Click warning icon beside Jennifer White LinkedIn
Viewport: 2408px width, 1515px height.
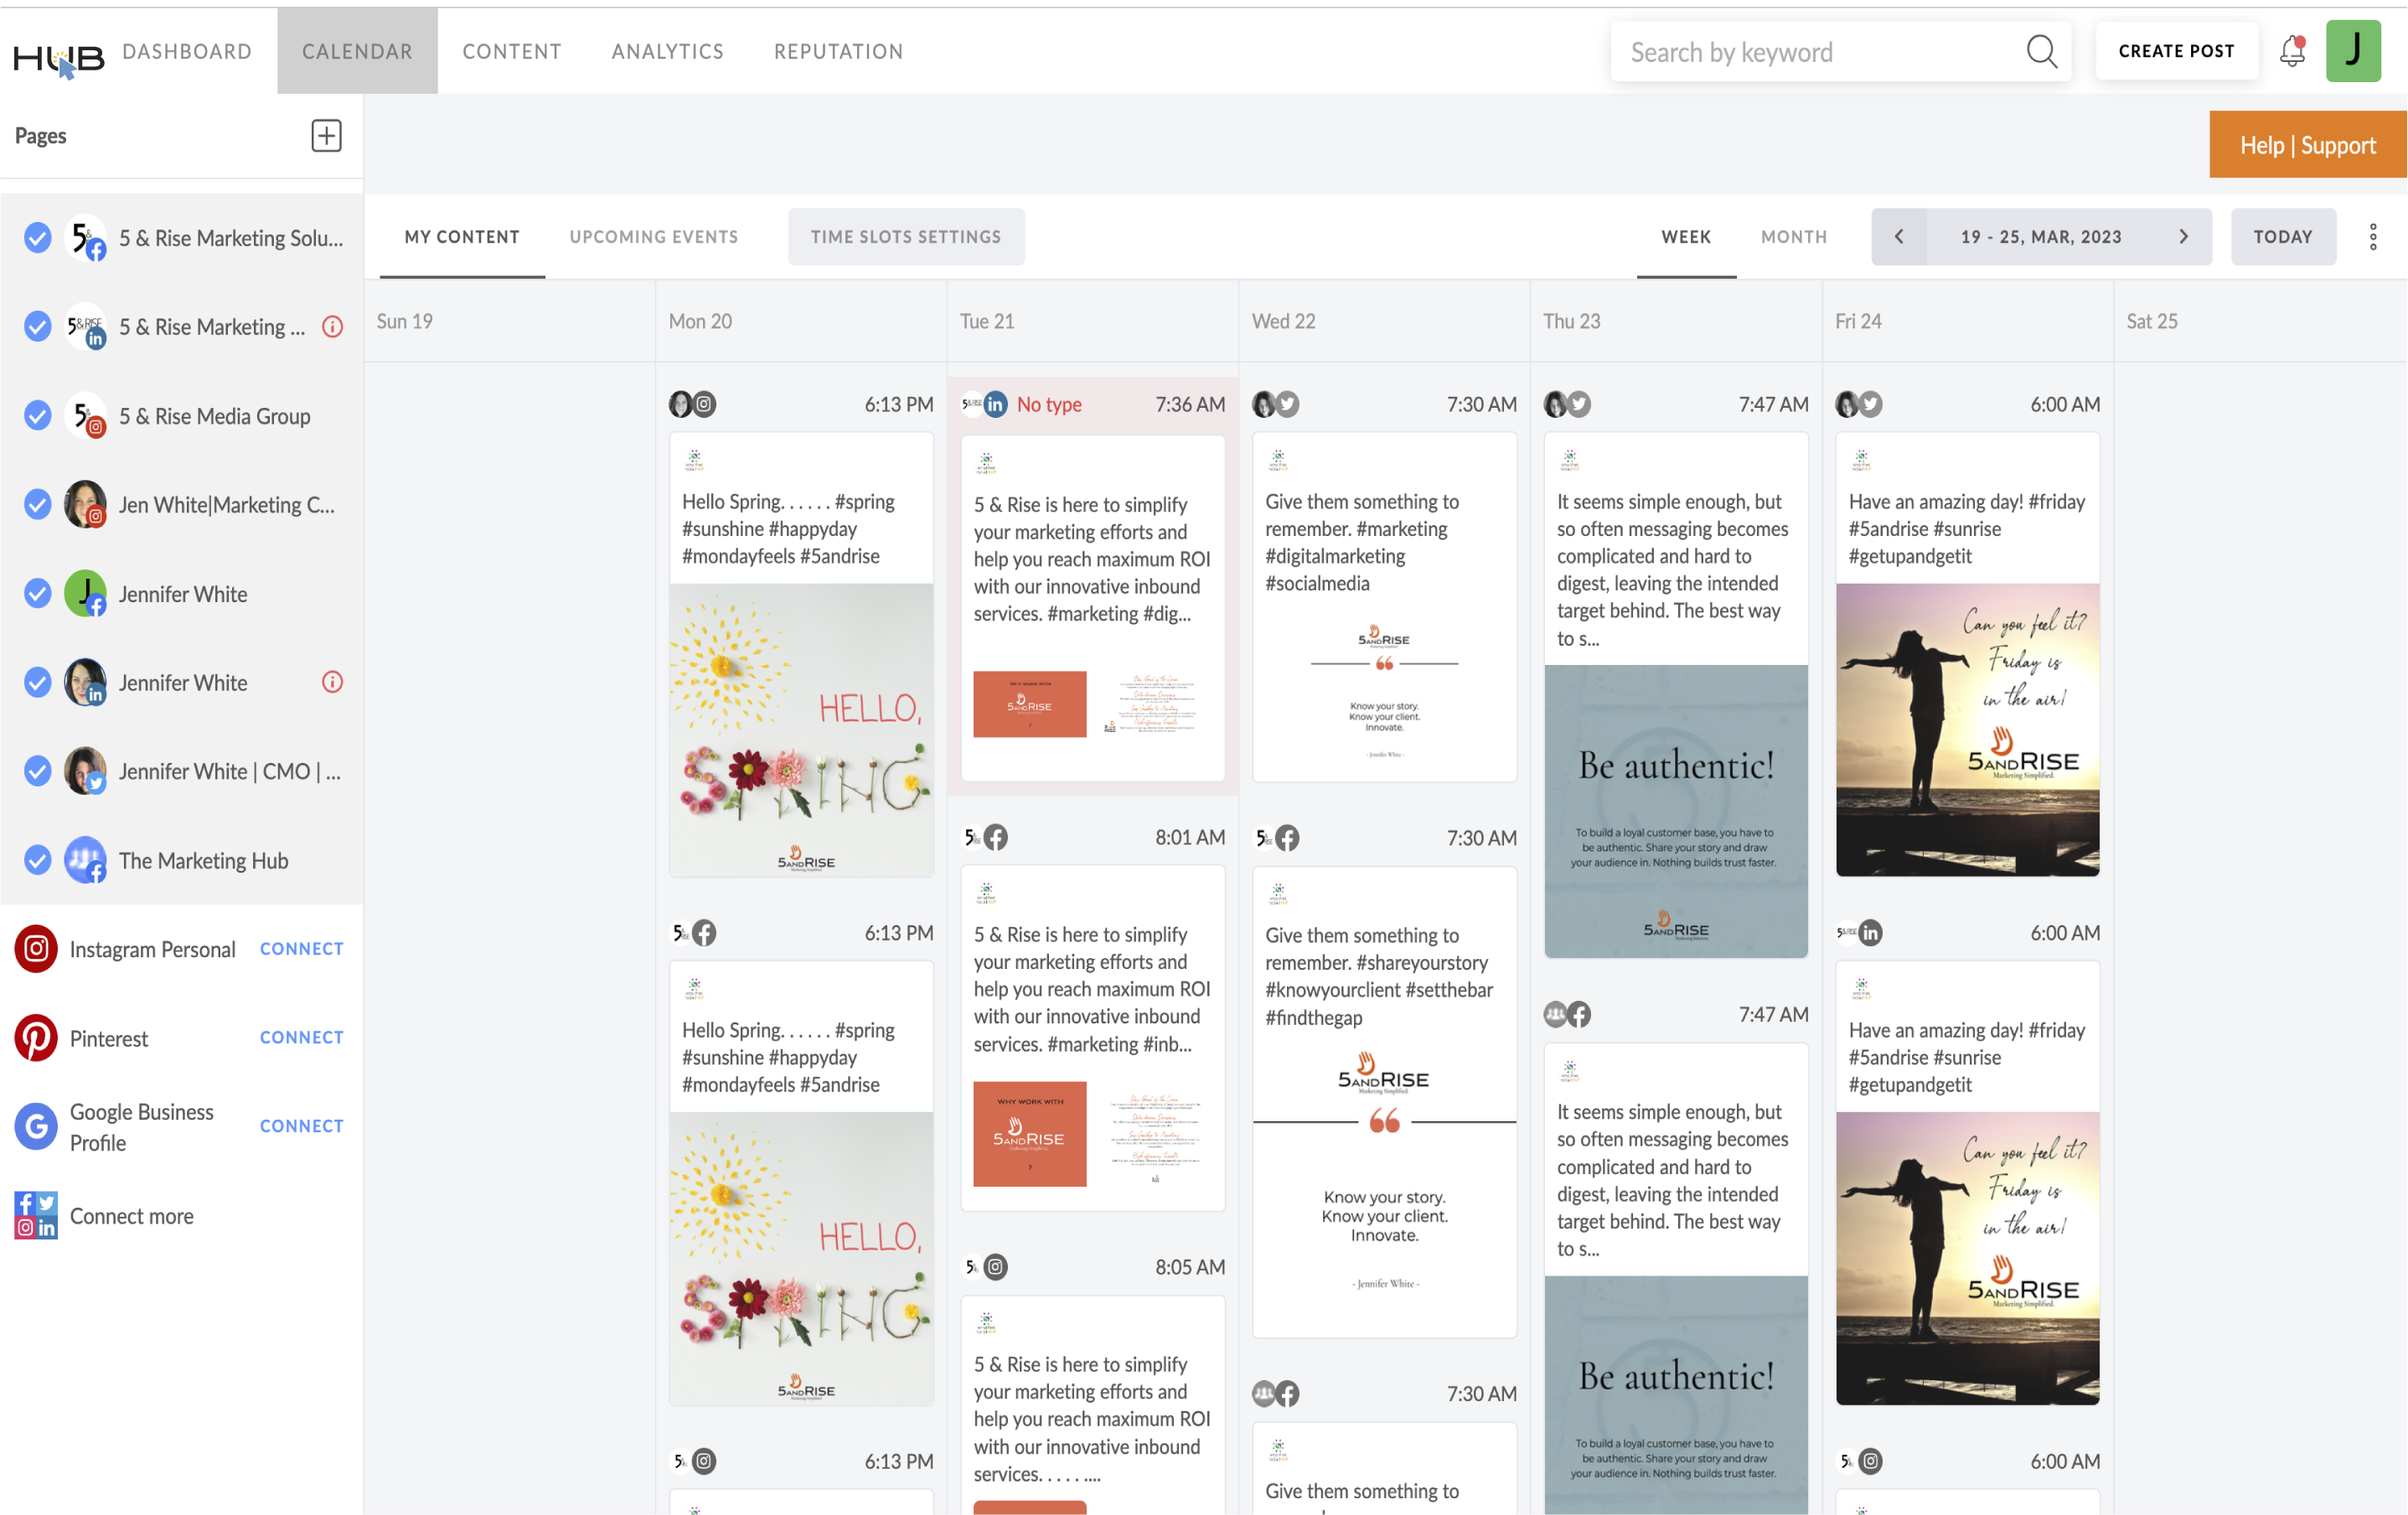332,682
